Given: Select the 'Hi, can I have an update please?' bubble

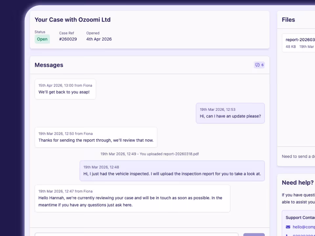Looking at the screenshot, I should [x=230, y=113].
